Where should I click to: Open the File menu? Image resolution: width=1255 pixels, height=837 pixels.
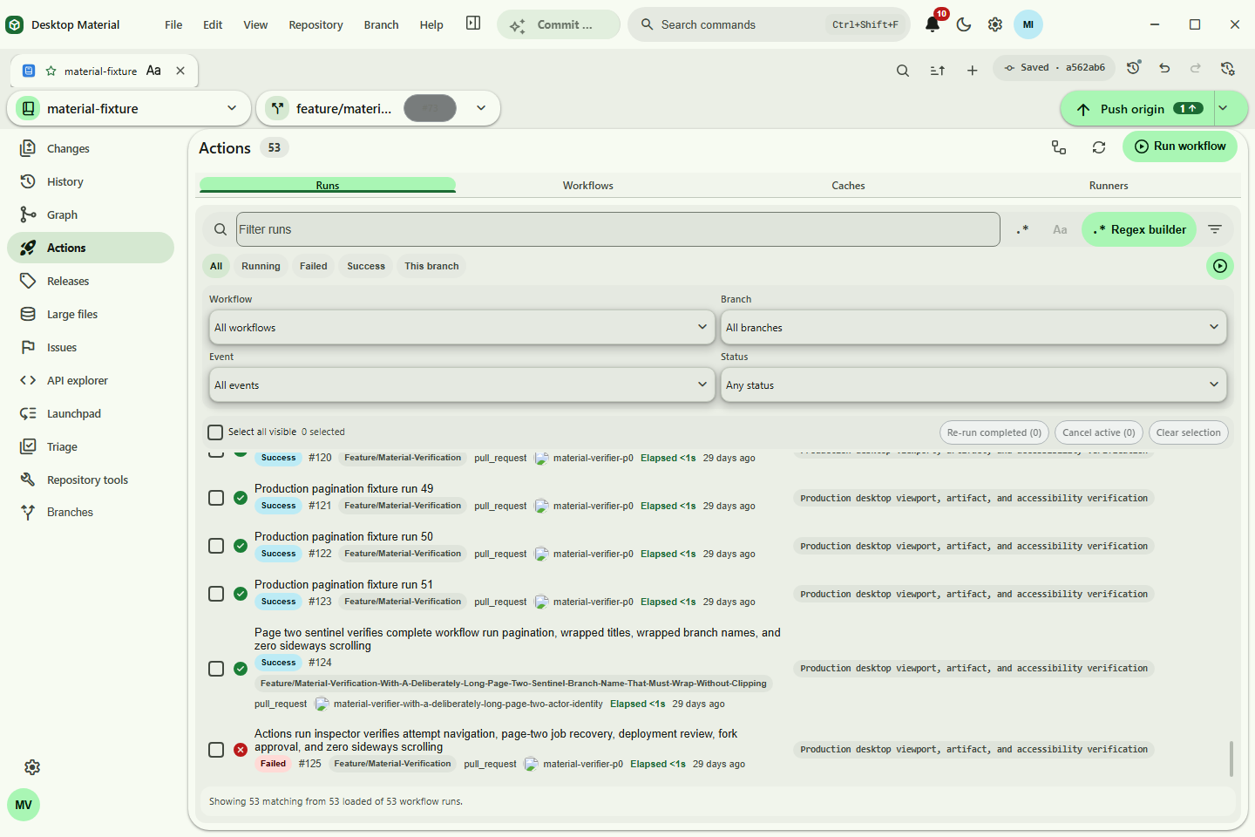click(173, 24)
